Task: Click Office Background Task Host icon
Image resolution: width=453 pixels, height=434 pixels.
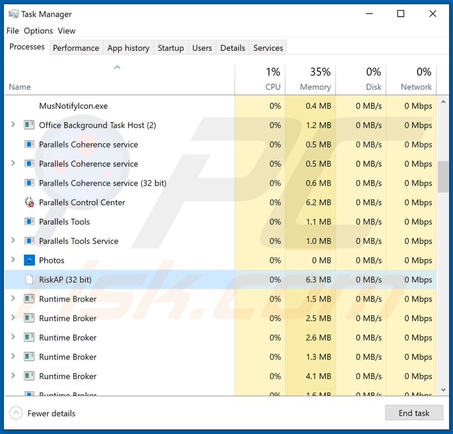Action: click(29, 125)
